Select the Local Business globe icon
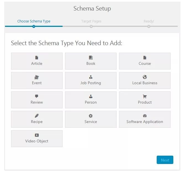Image resolution: width=183 pixels, height=172 pixels. [145, 77]
